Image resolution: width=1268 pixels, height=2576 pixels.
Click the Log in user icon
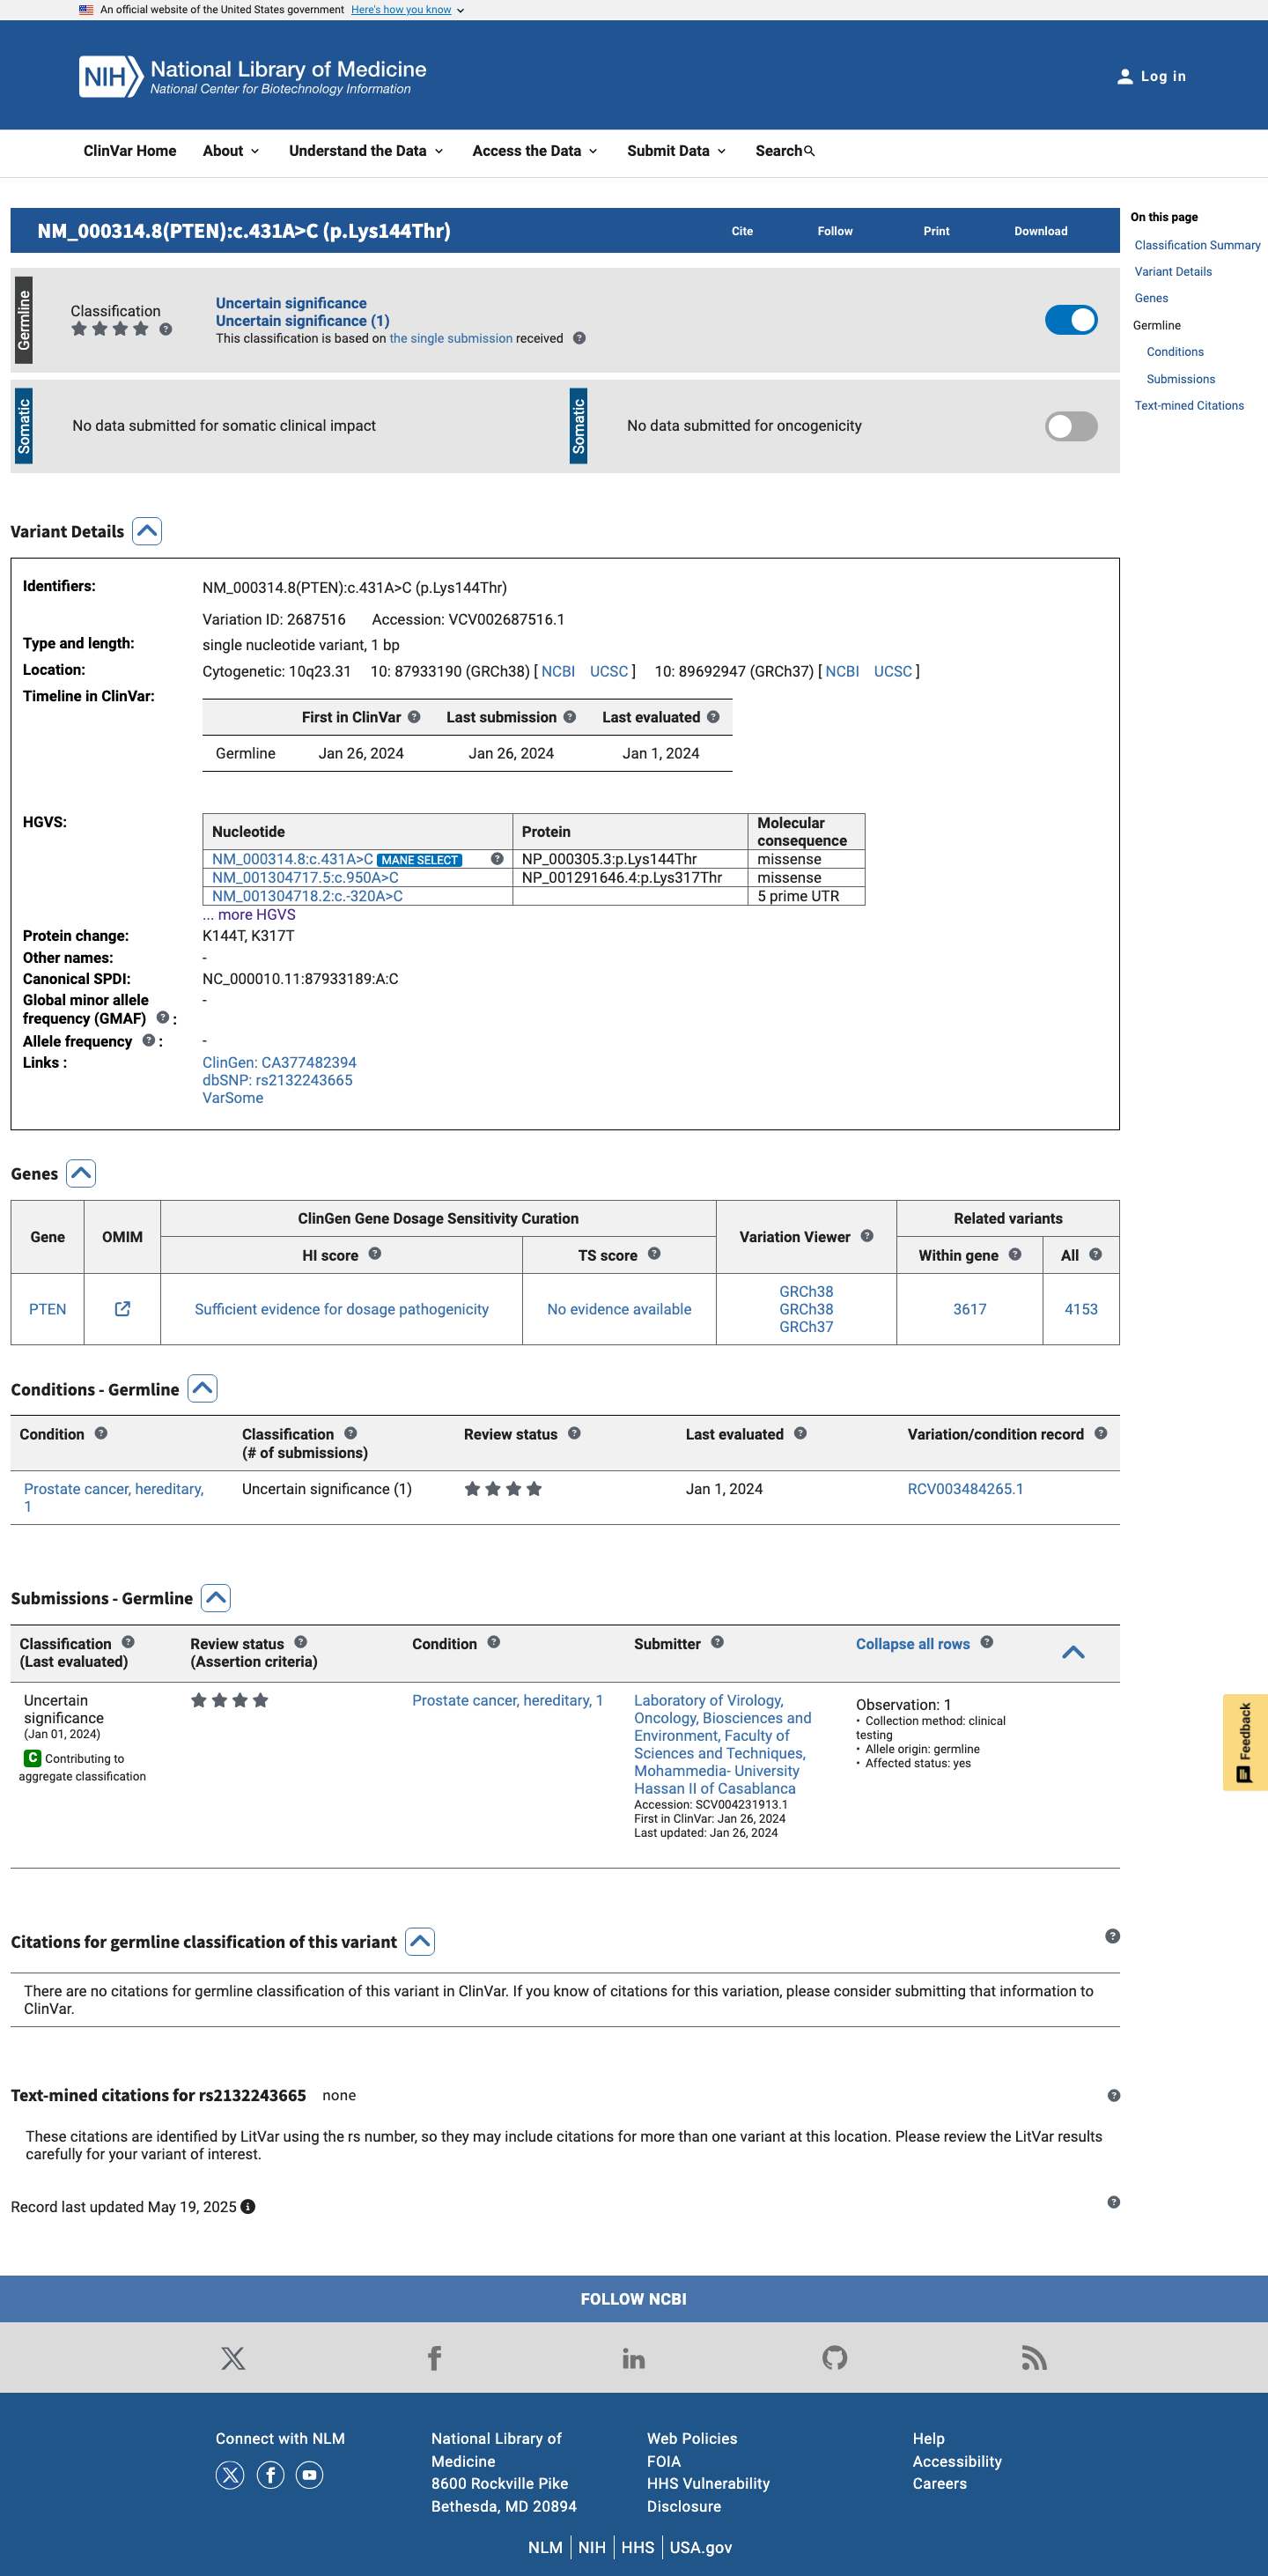pyautogui.click(x=1124, y=76)
